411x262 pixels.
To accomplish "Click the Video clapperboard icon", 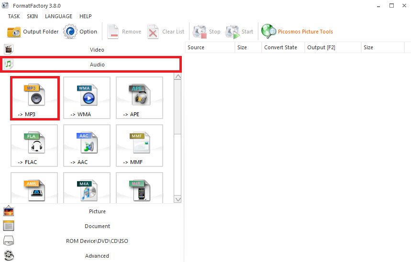I will click(9, 49).
